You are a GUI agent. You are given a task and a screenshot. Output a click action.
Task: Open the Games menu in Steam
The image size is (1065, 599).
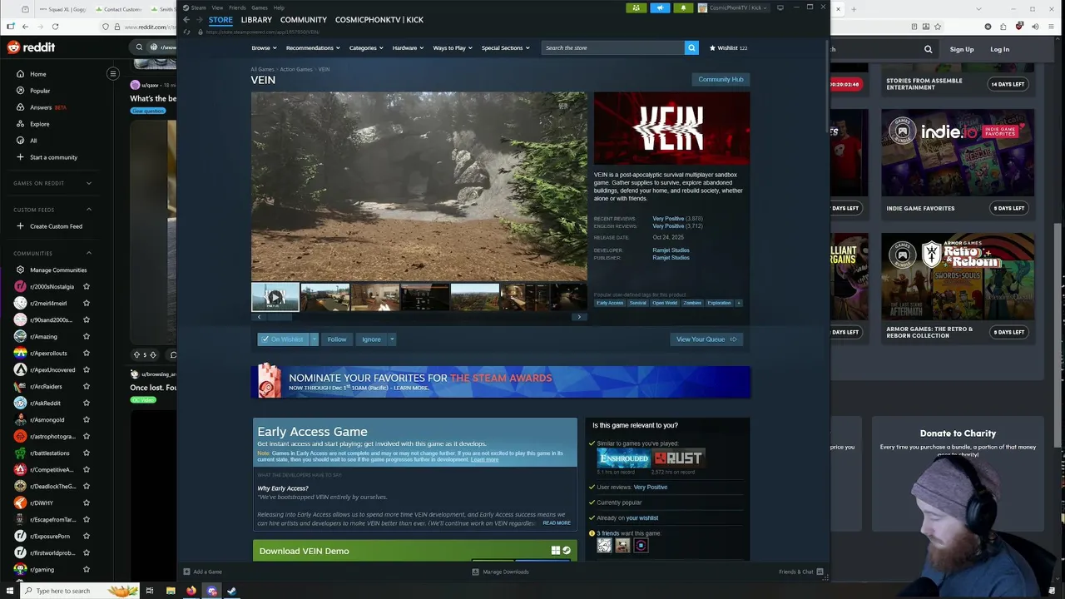click(x=260, y=7)
